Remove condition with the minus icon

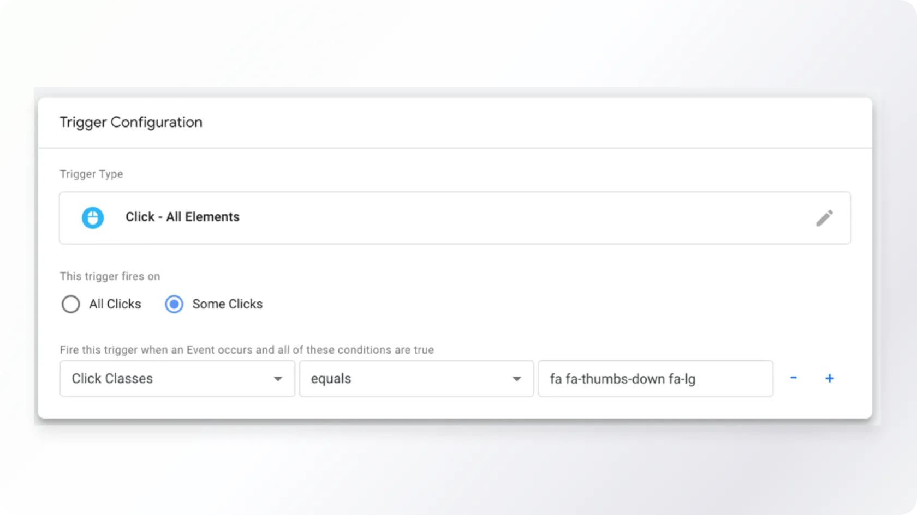[794, 378]
